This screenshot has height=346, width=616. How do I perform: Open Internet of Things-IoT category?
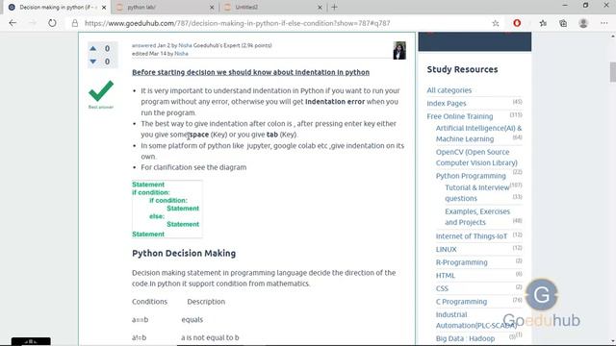click(472, 236)
